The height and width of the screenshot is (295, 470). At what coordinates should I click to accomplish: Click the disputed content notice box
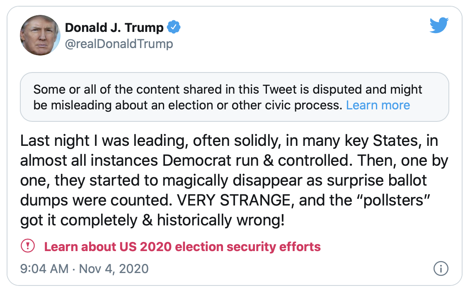pos(234,97)
